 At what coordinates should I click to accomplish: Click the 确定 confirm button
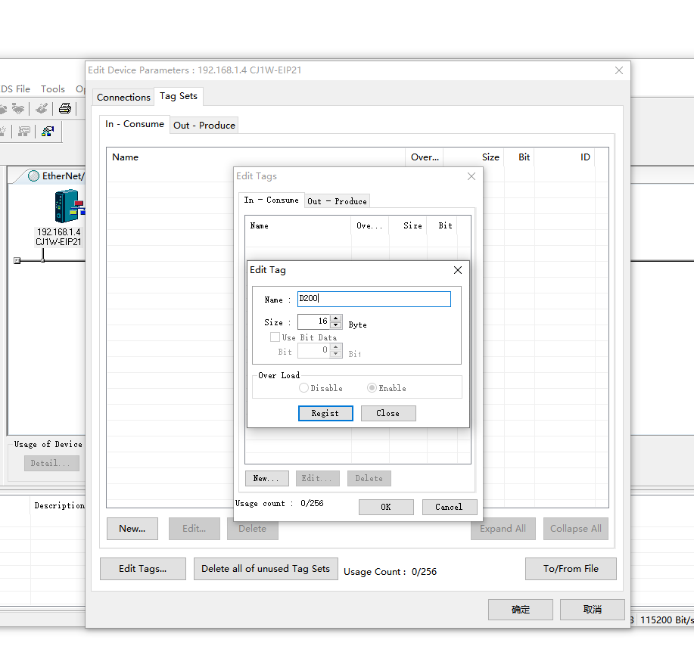pos(521,610)
